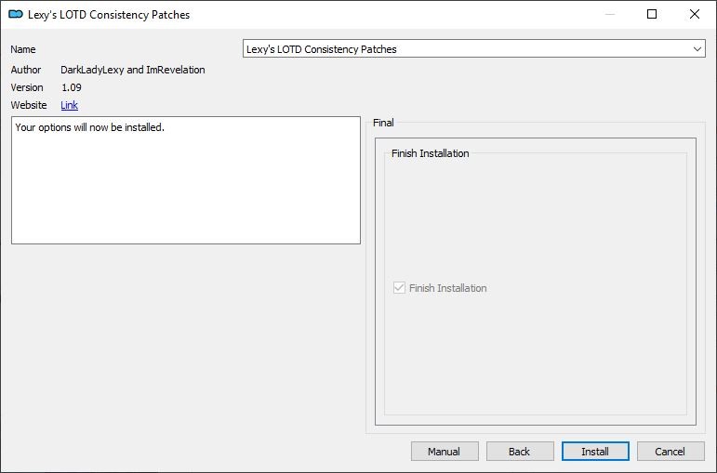Go back with the Back button

(520, 451)
